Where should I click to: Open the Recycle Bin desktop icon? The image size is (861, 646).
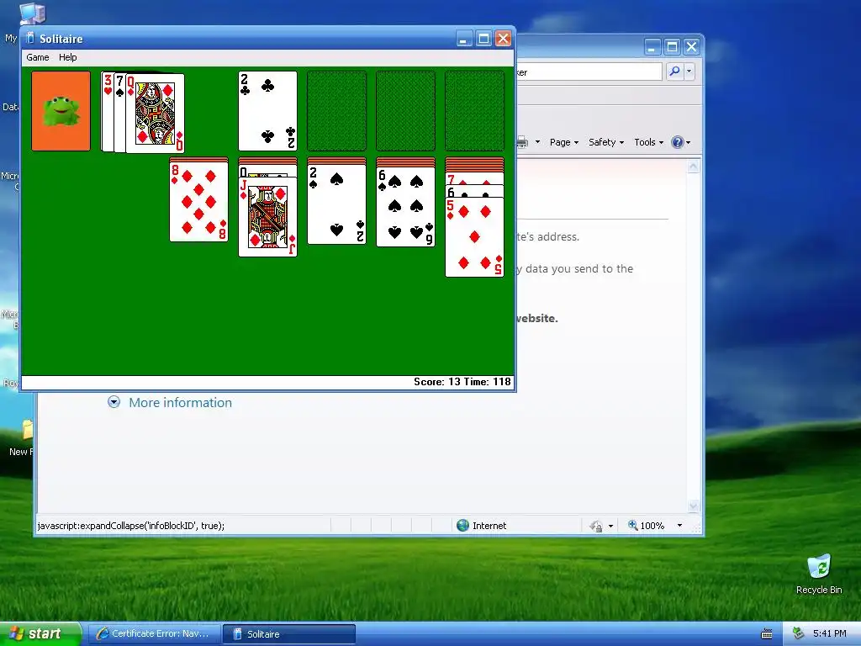(x=819, y=574)
